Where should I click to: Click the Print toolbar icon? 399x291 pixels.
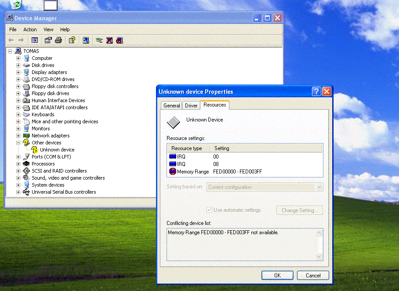click(58, 41)
